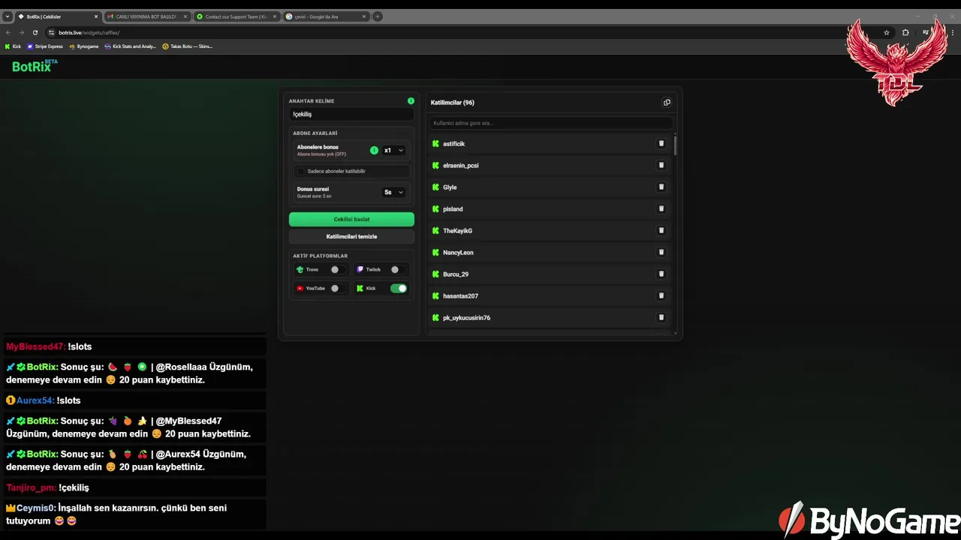Screen dimensions: 961x540
Task: Open the browser extensions puzzle icon
Action: tap(905, 32)
